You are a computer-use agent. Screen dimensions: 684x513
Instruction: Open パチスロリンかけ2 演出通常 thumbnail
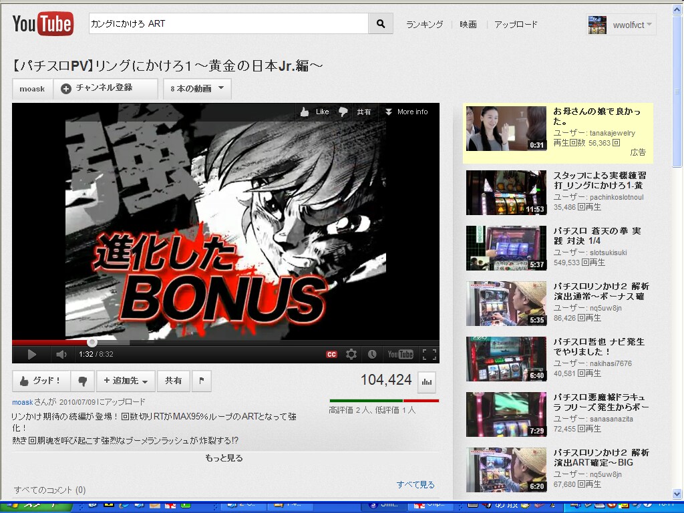pyautogui.click(x=506, y=303)
